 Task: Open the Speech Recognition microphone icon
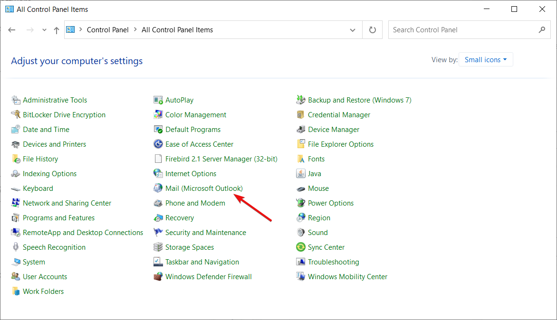click(16, 247)
